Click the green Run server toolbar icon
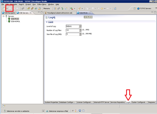The image size is (157, 114). click(x=72, y=9)
